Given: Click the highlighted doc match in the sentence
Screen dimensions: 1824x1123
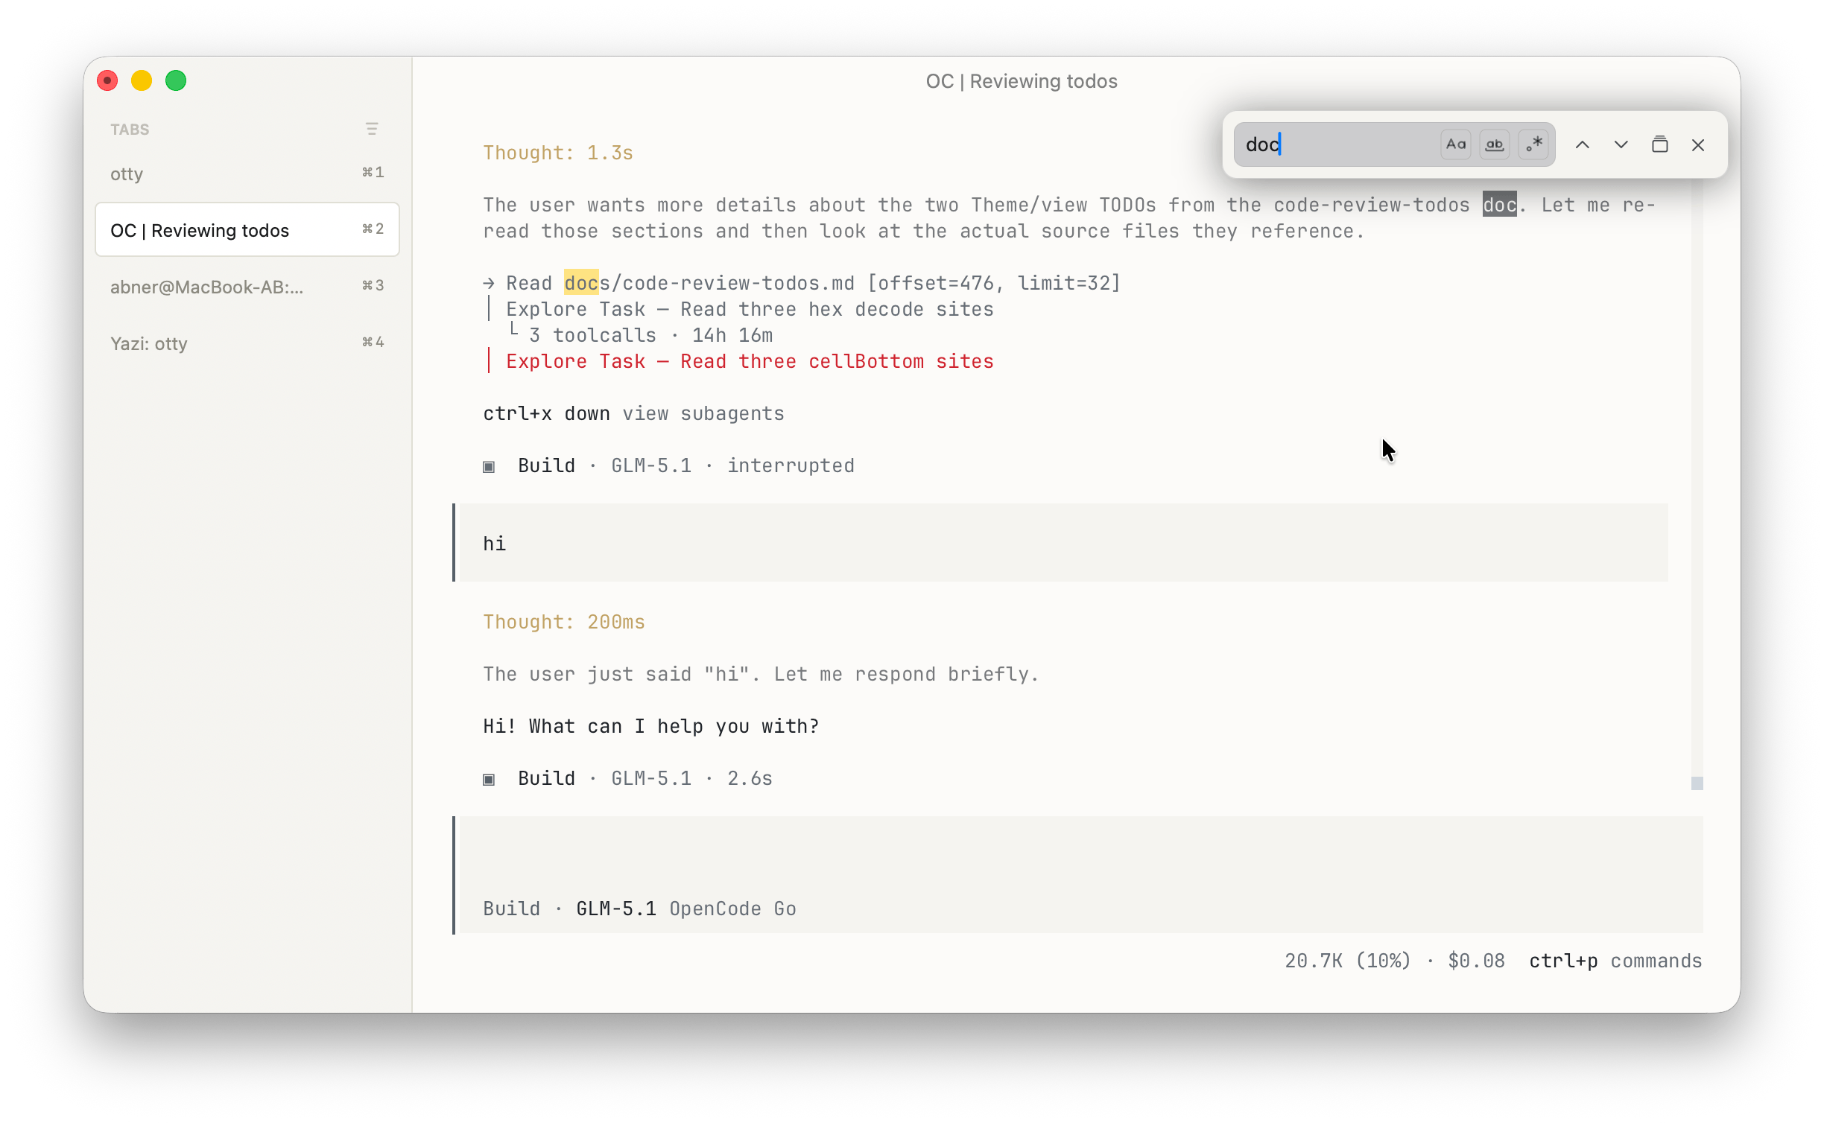Looking at the screenshot, I should [1499, 205].
